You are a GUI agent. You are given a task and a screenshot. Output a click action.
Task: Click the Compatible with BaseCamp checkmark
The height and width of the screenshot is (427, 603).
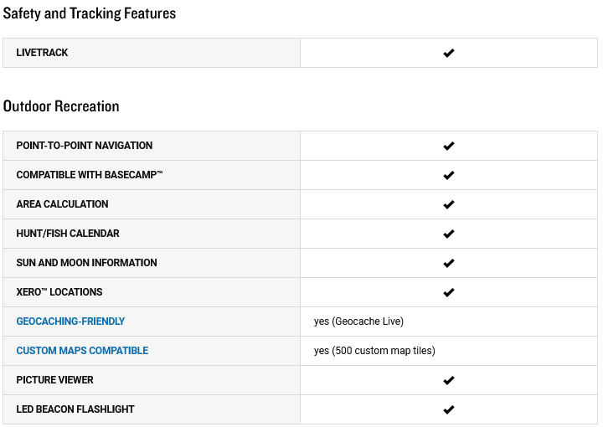click(448, 175)
